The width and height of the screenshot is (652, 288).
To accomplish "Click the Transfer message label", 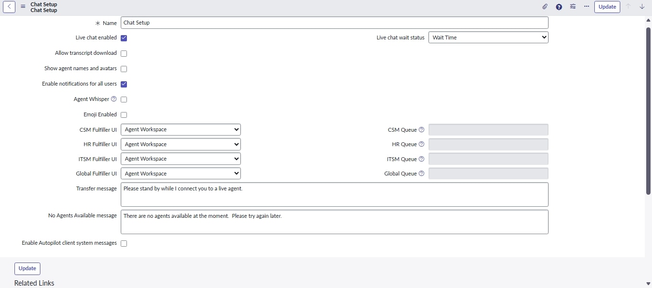I will click(96, 188).
